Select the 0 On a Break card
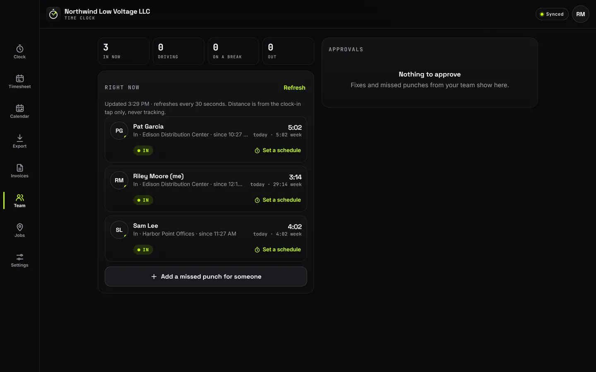596x372 pixels. [233, 51]
